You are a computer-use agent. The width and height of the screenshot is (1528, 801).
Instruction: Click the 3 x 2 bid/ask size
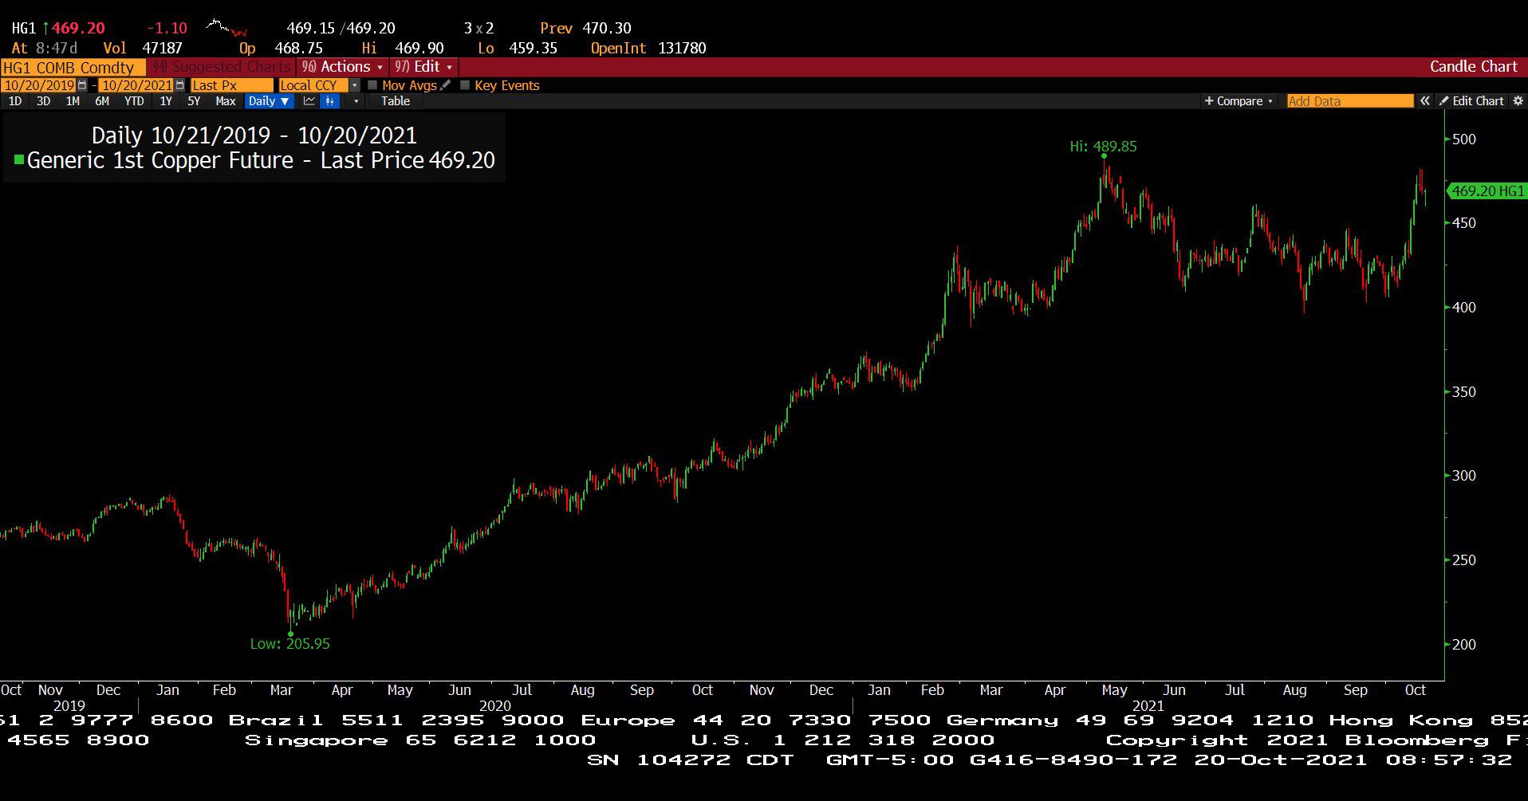point(478,29)
